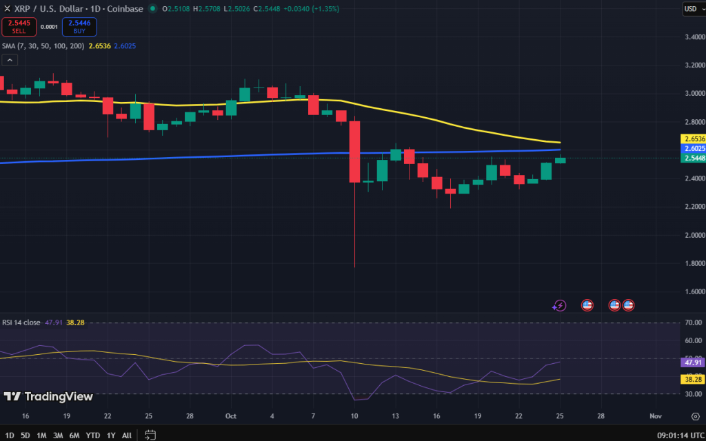Screen dimensions: 706x441
Task: Click the Oct label on the time axis
Action: [x=232, y=416]
